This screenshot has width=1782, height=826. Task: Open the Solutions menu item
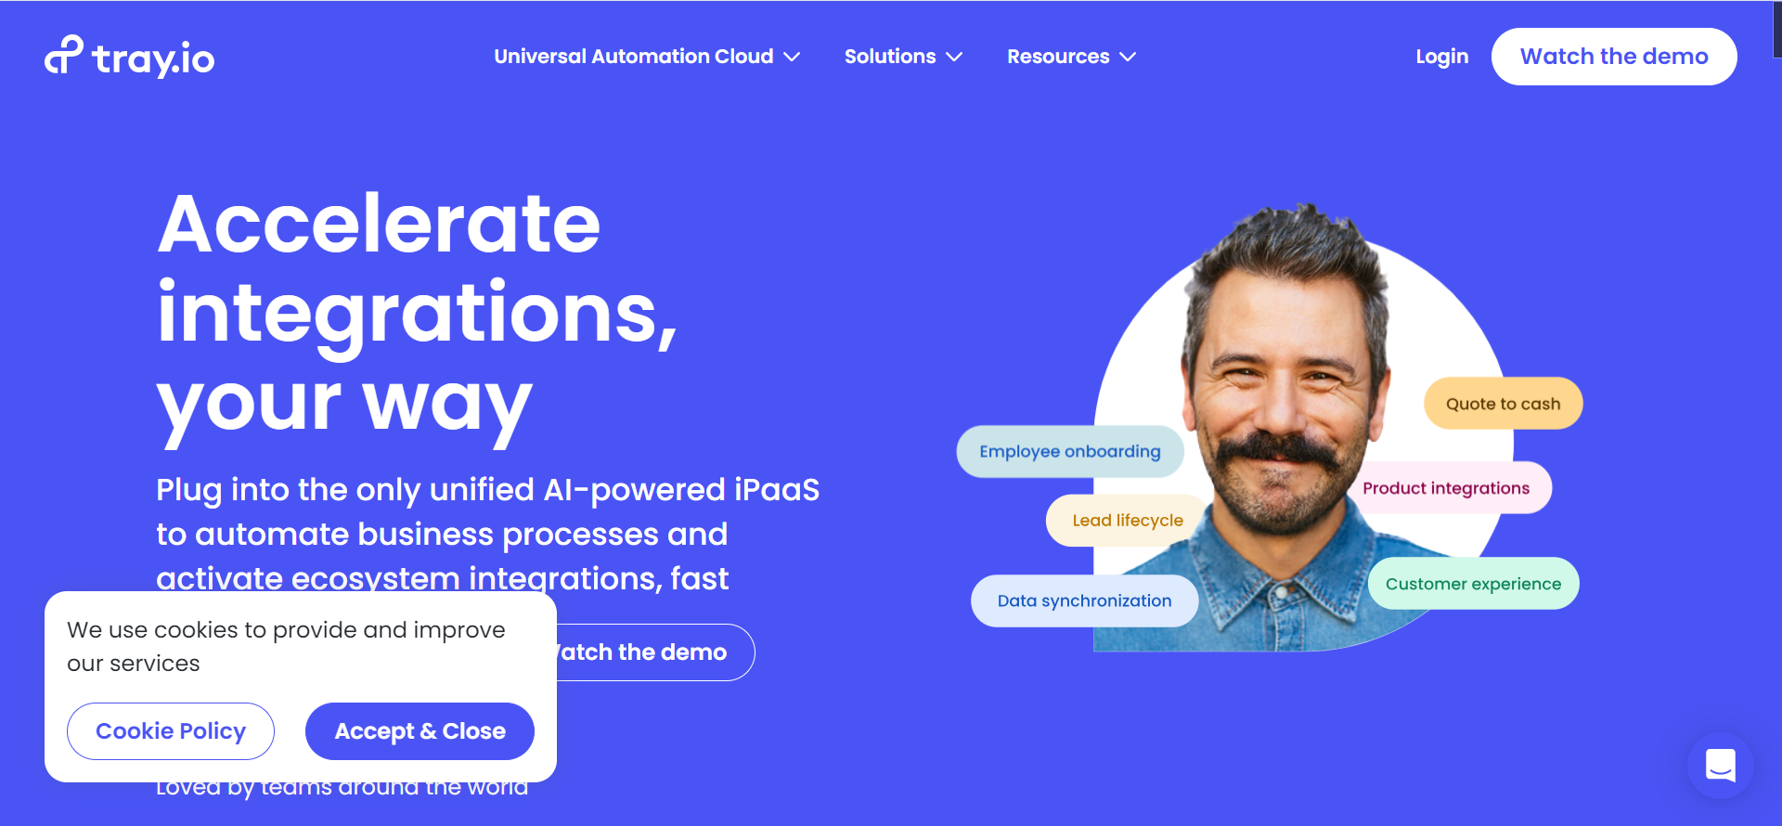(x=889, y=57)
